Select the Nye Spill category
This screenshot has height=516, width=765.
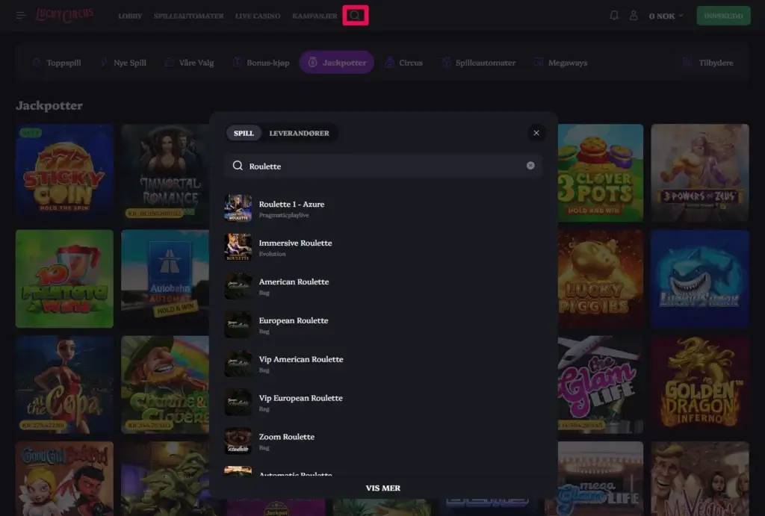point(123,63)
